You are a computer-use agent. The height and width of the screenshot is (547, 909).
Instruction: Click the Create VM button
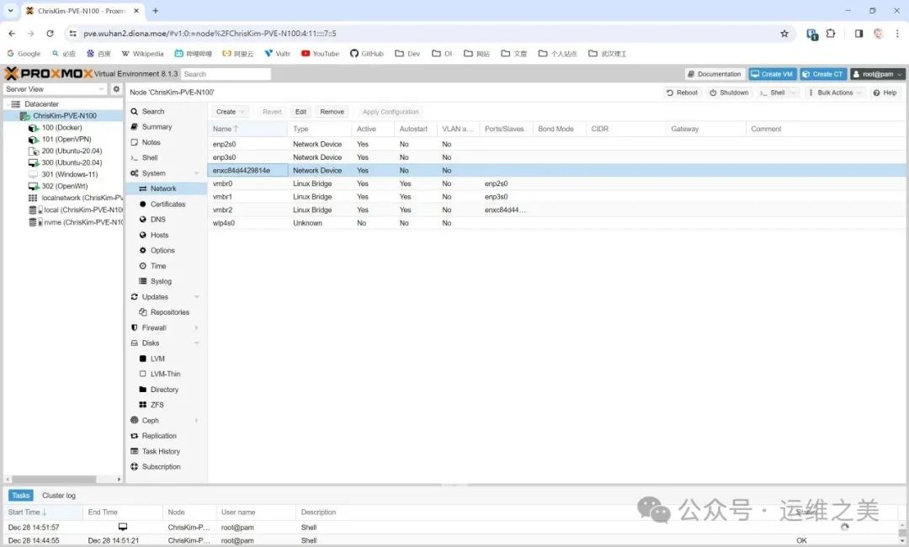click(772, 74)
